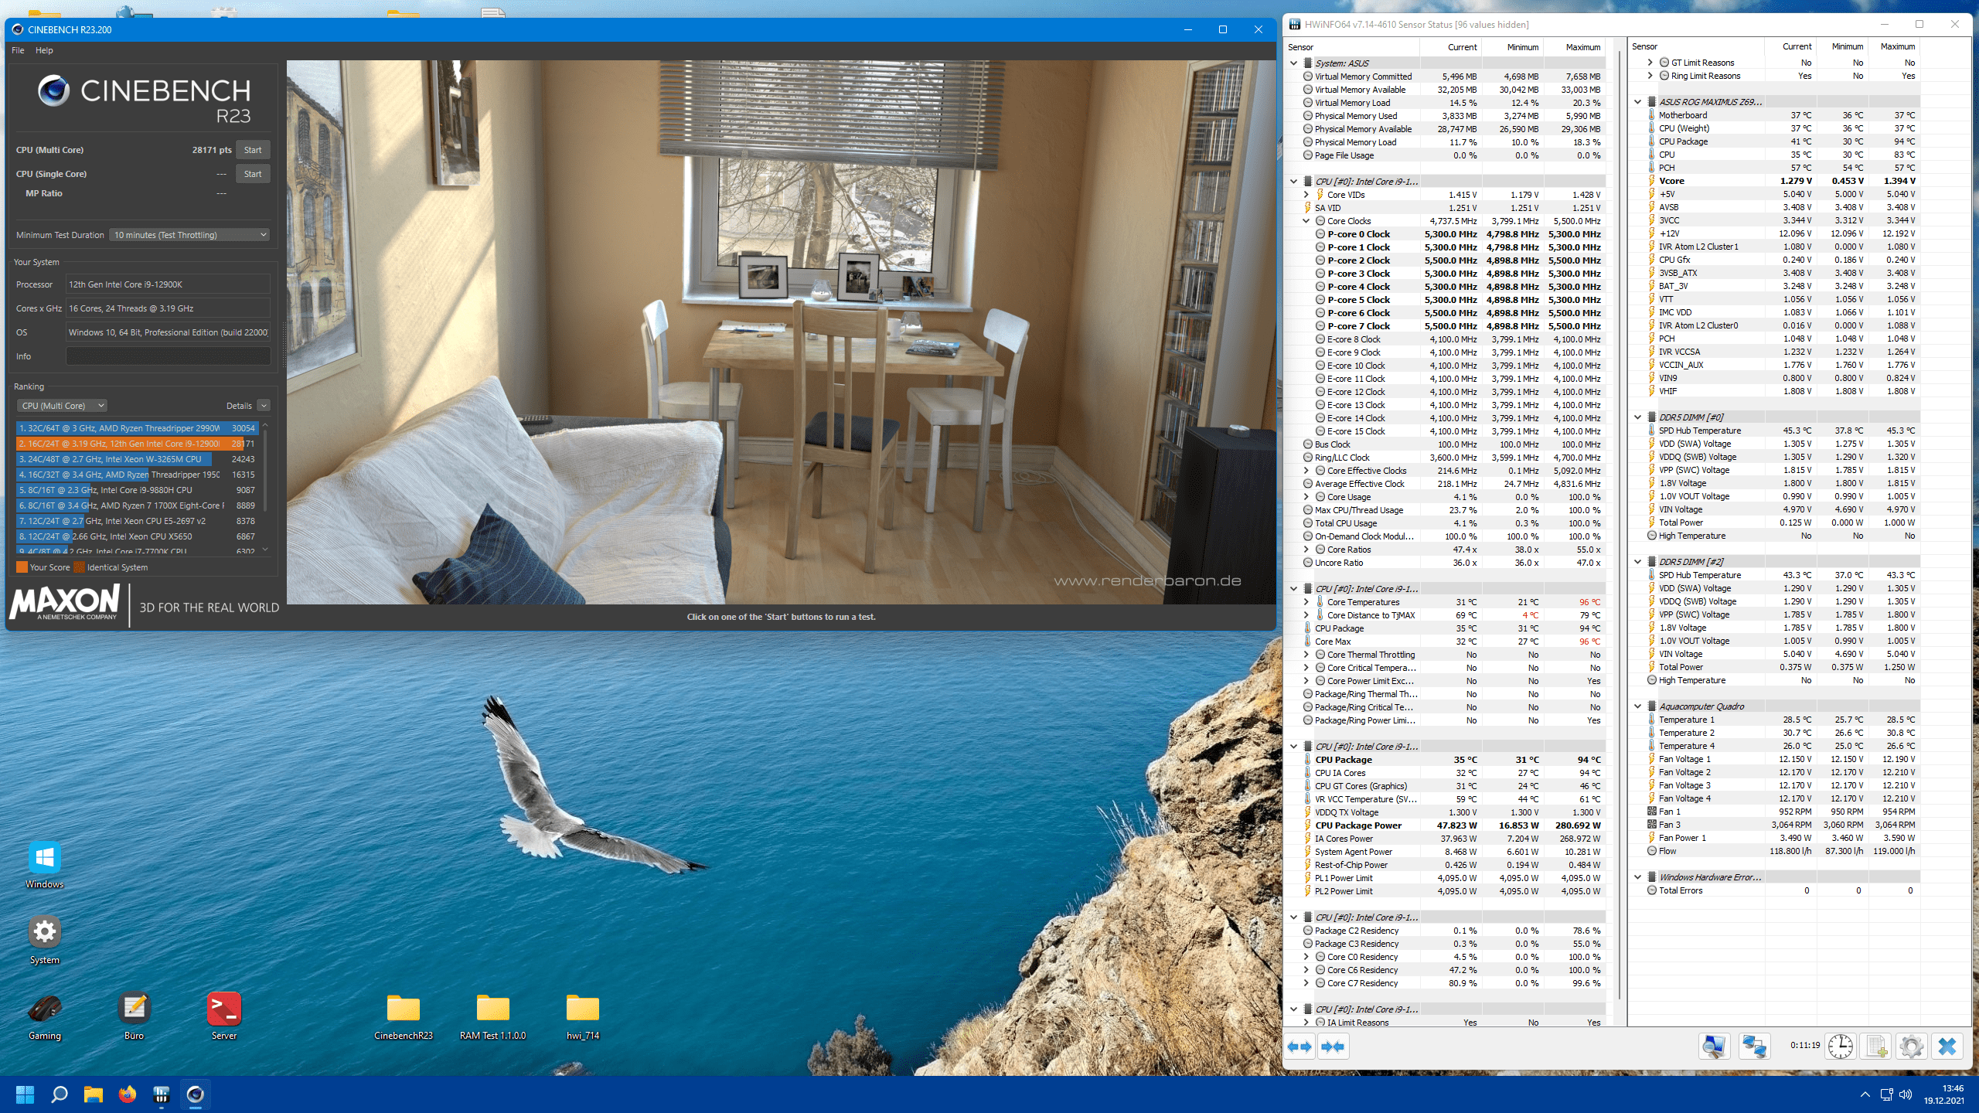Open the Help menu in Cinebench
The width and height of the screenshot is (1979, 1113).
pos(45,50)
